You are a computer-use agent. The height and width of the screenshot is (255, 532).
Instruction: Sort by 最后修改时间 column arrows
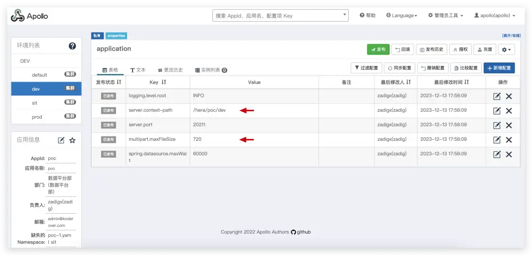tap(466, 82)
